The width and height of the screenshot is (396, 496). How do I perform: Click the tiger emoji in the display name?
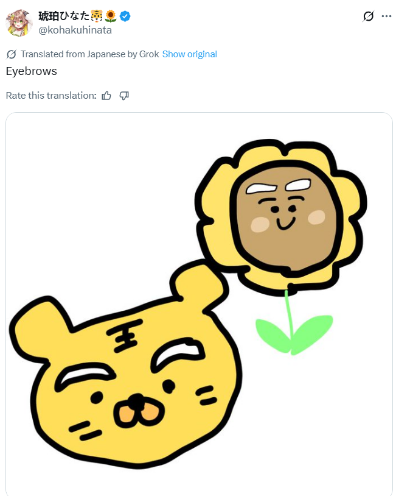coord(96,16)
